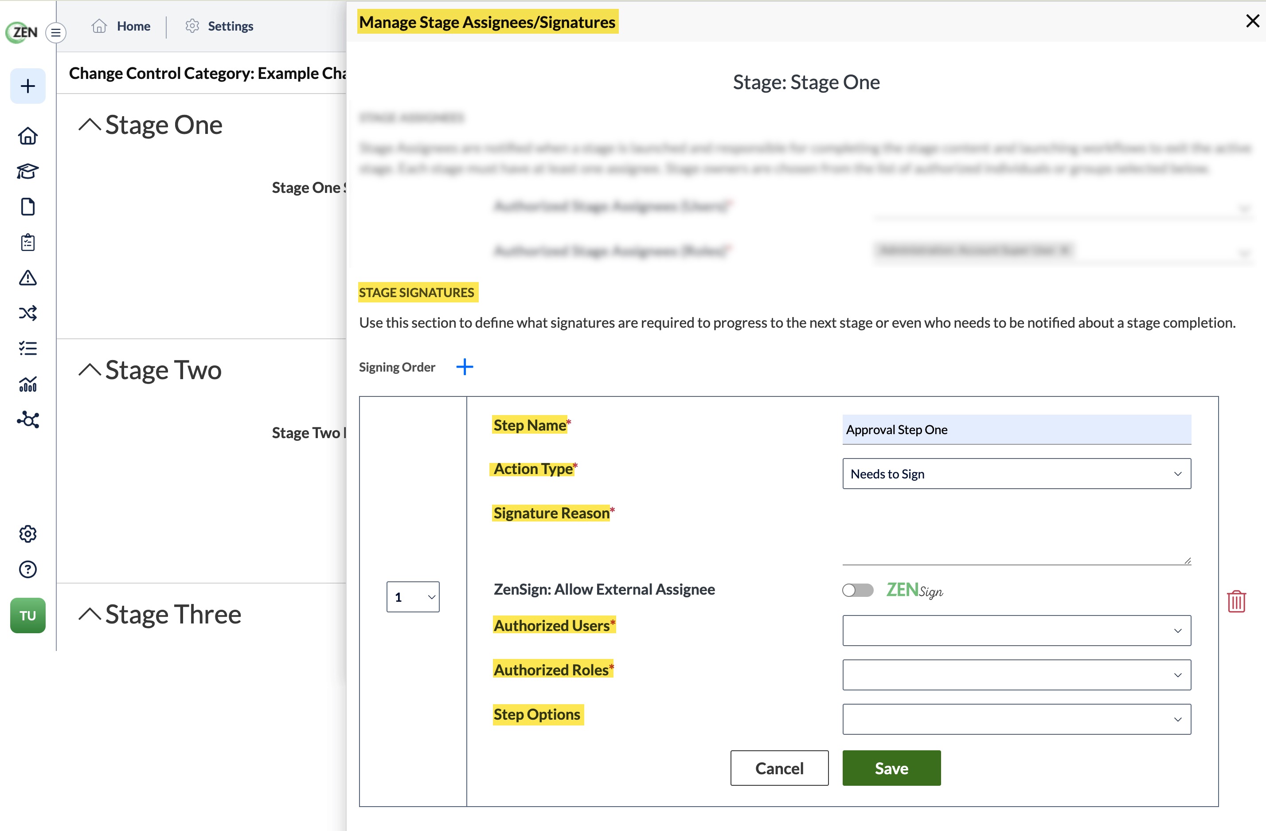Delete the signature step with trash icon
This screenshot has width=1266, height=831.
coord(1236,601)
